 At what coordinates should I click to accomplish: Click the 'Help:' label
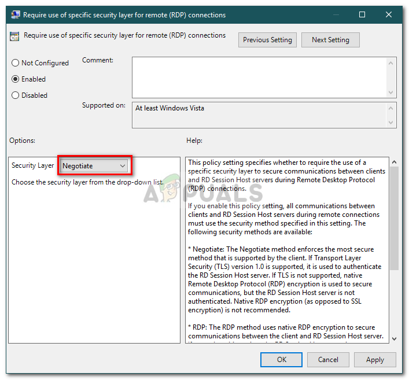(x=194, y=141)
